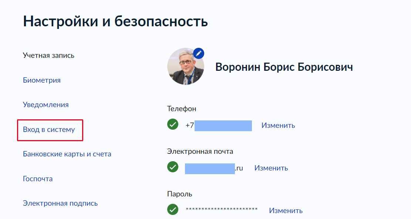Go to the Госпочта section
This screenshot has width=411, height=219.
(38, 179)
